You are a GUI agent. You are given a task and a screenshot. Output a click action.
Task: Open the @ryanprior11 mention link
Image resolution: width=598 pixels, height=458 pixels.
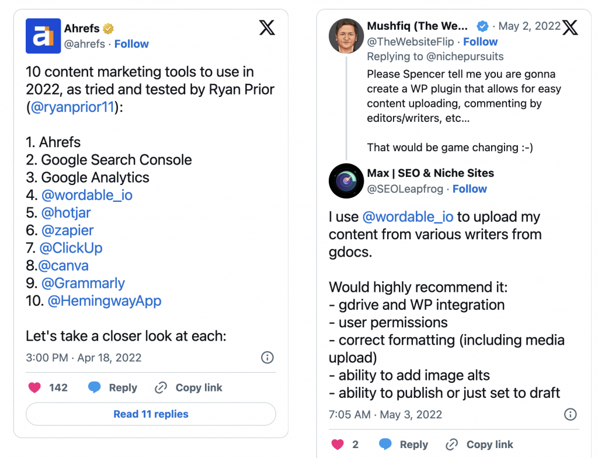point(74,107)
